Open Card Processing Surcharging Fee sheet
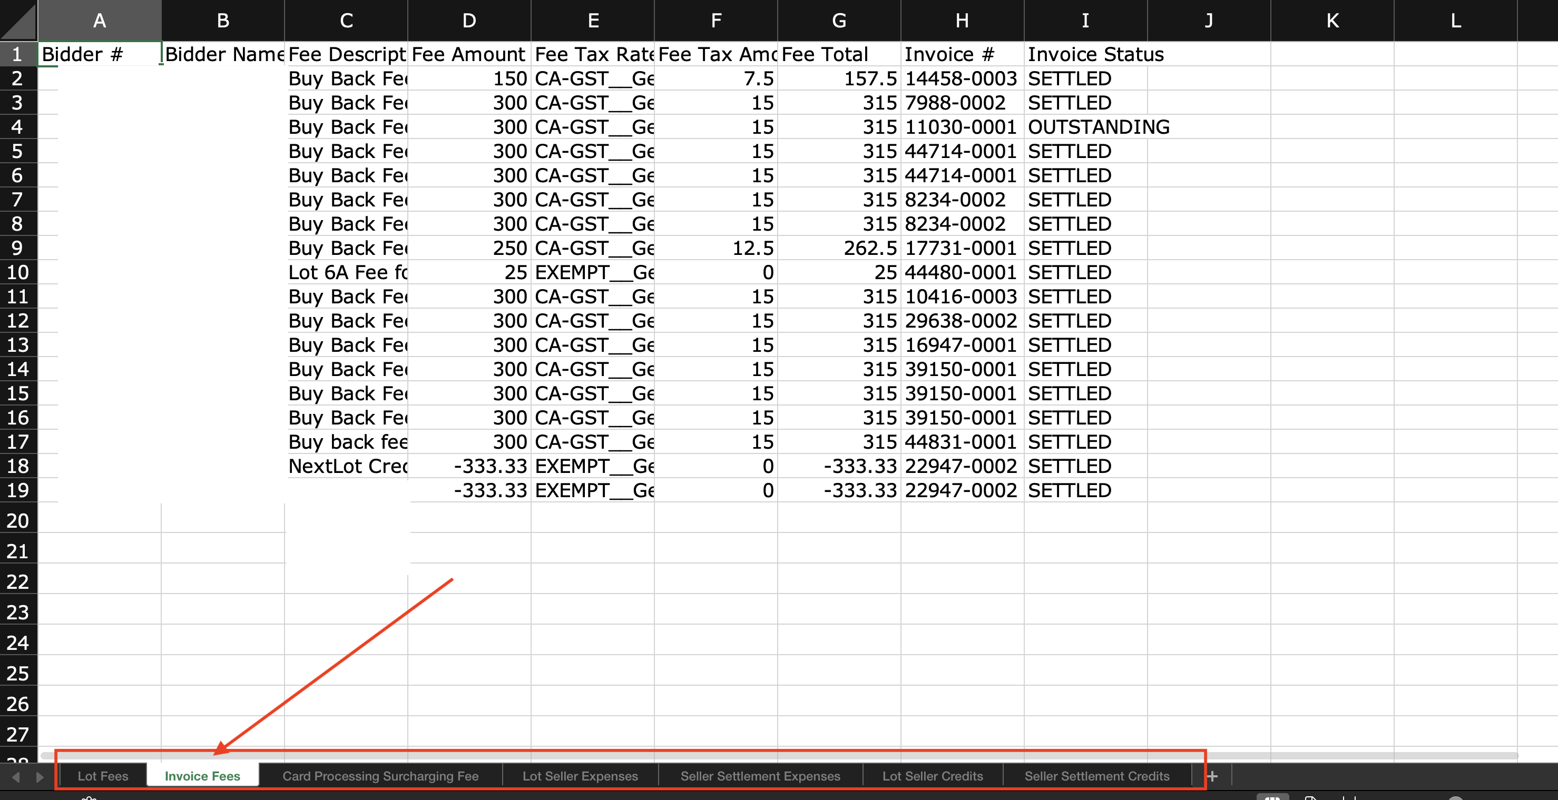Viewport: 1558px width, 800px height. (x=380, y=776)
